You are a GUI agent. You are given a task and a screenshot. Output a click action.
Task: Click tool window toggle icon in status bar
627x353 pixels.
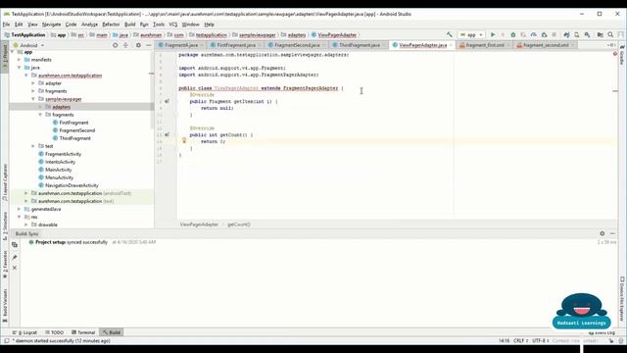click(x=7, y=341)
